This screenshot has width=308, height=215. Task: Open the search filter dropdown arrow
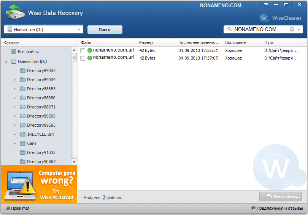tap(299, 30)
